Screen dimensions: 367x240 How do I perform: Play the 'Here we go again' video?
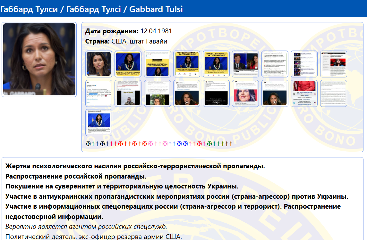[x=216, y=93]
